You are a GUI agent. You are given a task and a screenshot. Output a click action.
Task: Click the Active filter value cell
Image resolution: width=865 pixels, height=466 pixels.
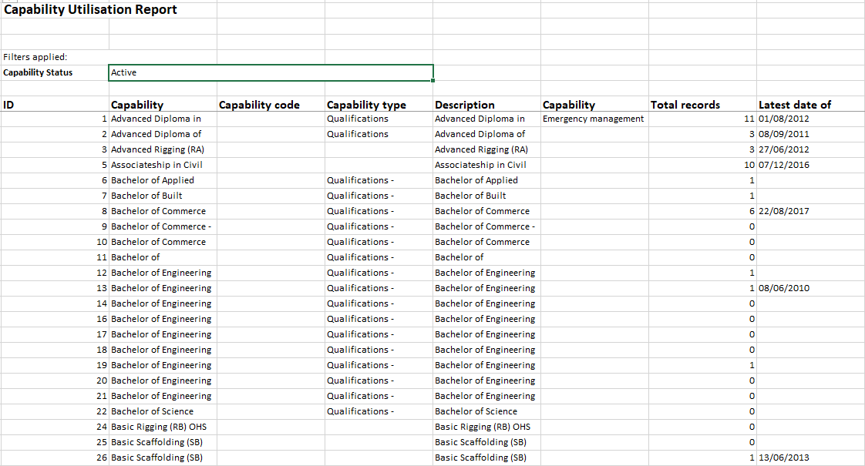(x=270, y=72)
